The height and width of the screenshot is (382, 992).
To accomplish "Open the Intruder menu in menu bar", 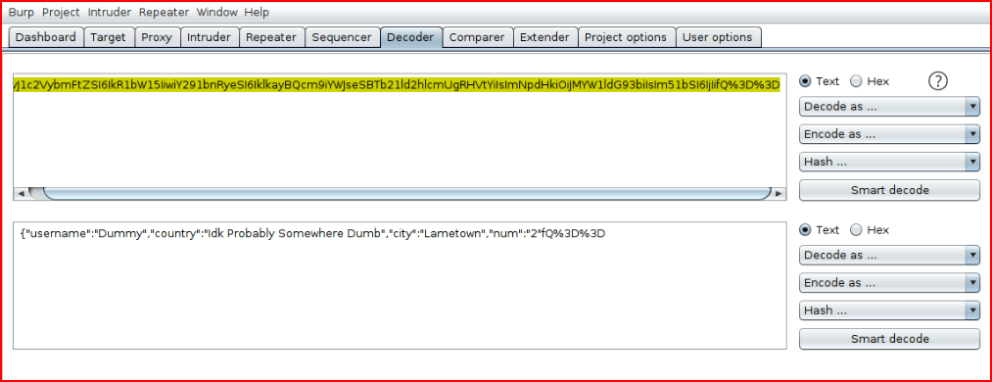I will [x=110, y=12].
